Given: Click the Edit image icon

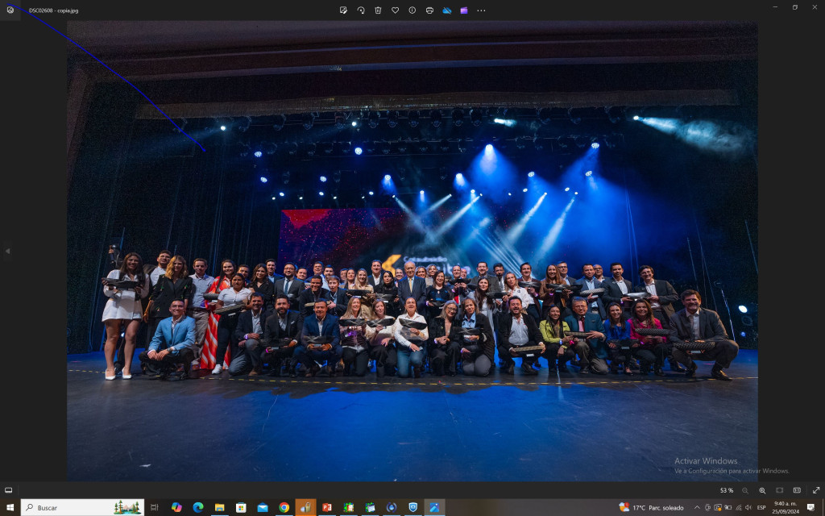Looking at the screenshot, I should pos(343,10).
